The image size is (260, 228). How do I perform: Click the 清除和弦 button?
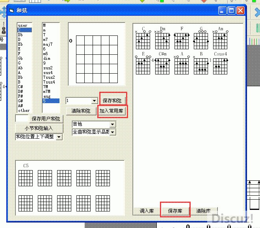[81, 111]
